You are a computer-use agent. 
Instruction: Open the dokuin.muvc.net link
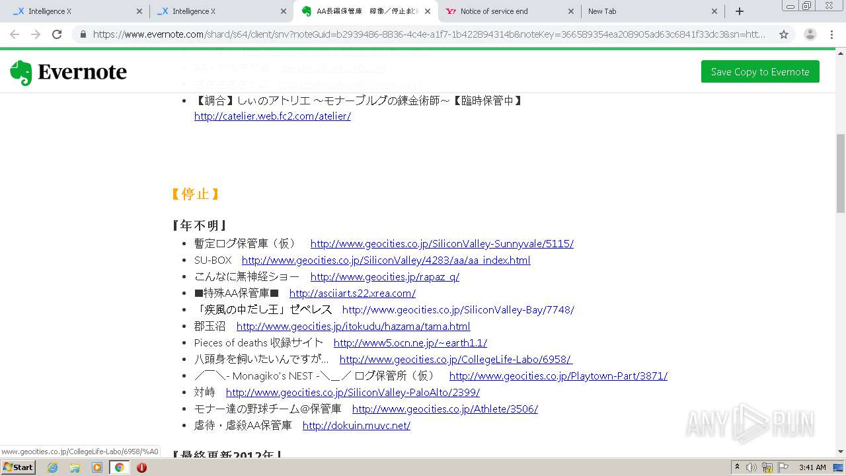(356, 425)
